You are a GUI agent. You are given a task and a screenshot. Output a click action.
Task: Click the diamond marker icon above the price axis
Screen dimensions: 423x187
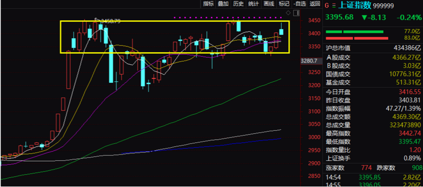click(288, 13)
